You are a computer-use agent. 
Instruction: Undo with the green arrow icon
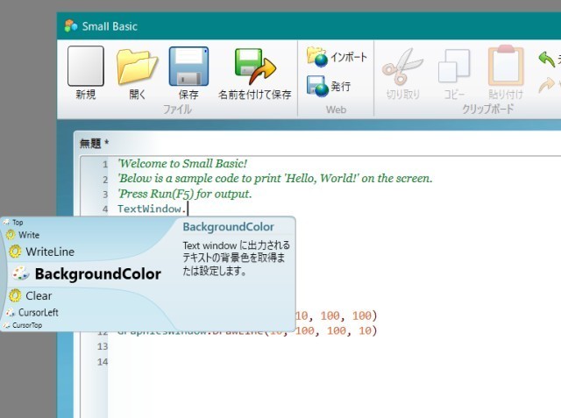coord(547,59)
